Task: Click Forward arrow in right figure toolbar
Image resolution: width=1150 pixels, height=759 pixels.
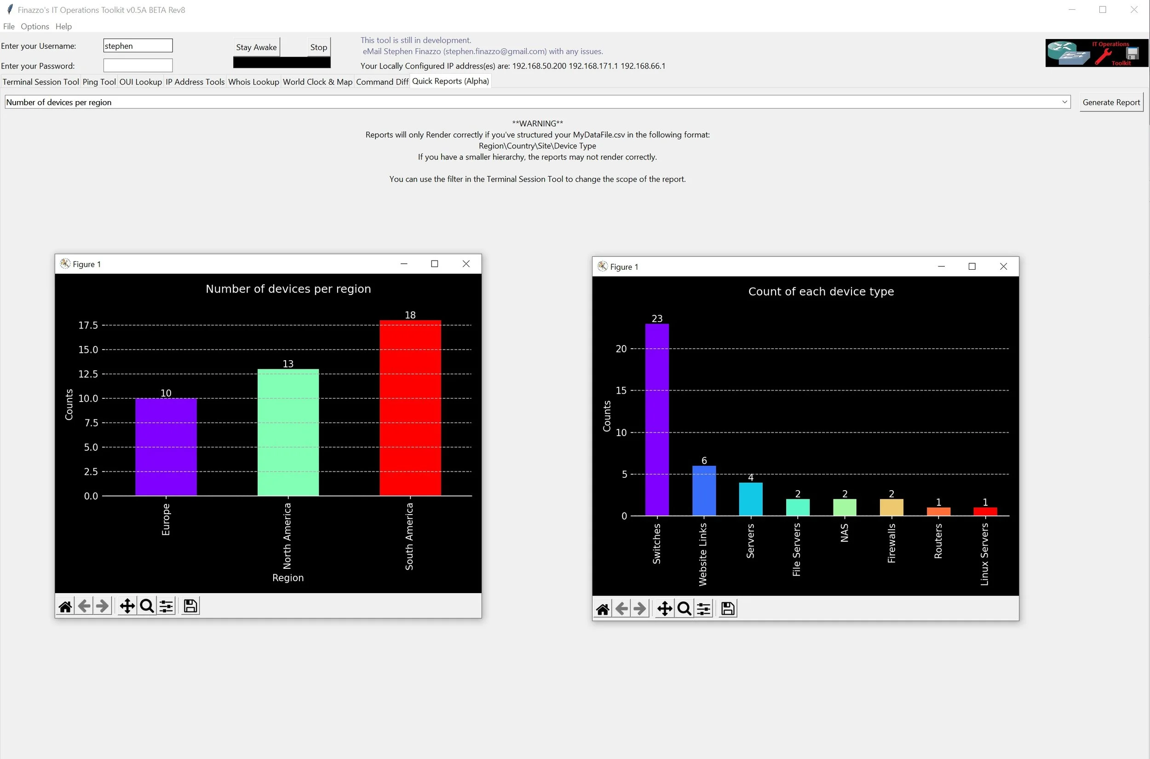Action: 640,609
